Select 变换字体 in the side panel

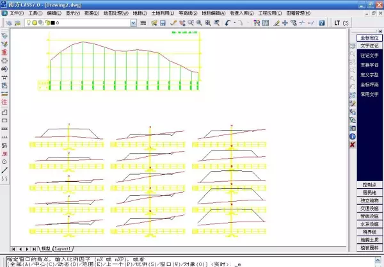point(369,65)
